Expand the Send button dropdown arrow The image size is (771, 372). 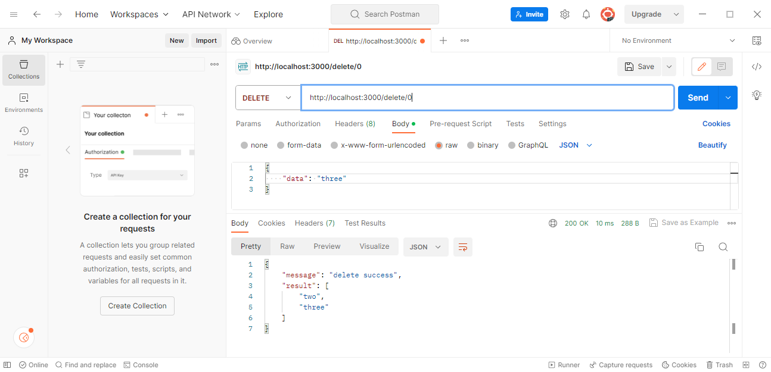pos(728,98)
